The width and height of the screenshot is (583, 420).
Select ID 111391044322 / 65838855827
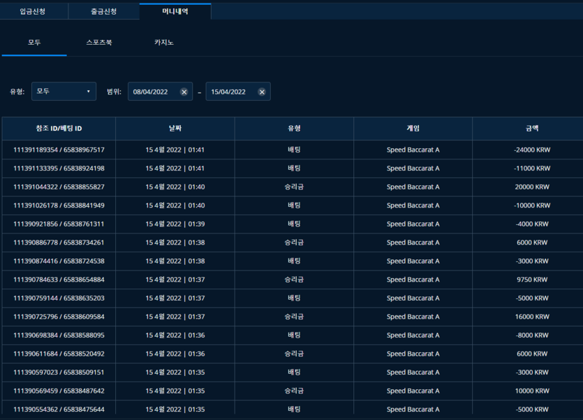click(x=59, y=187)
